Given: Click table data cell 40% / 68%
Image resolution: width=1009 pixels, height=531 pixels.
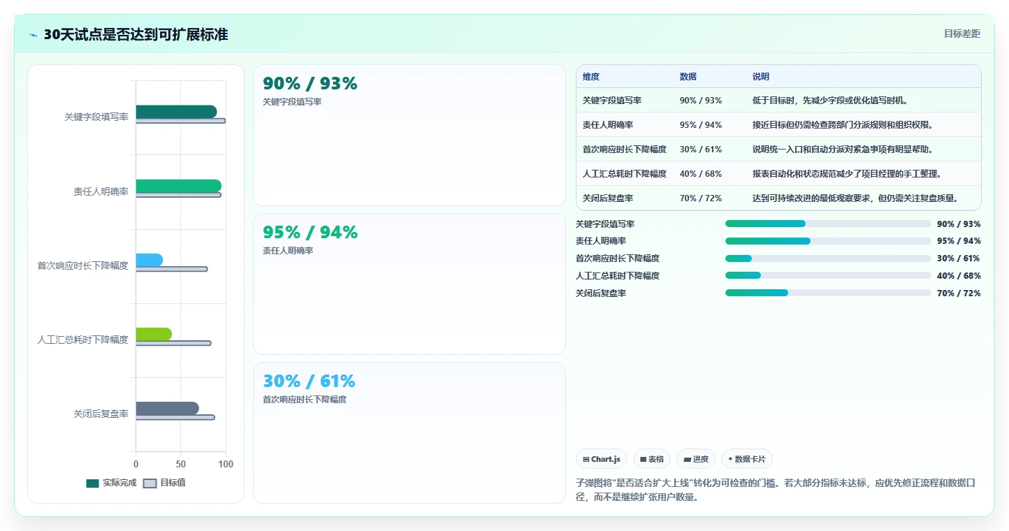Looking at the screenshot, I should tap(701, 174).
